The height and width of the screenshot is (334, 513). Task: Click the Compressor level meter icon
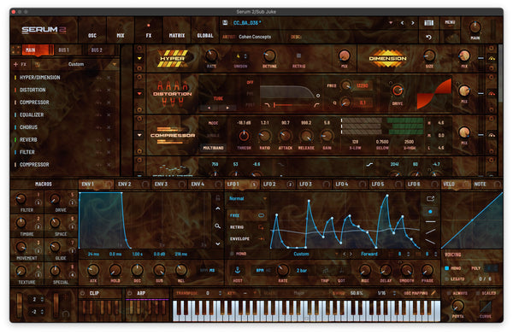[492, 135]
